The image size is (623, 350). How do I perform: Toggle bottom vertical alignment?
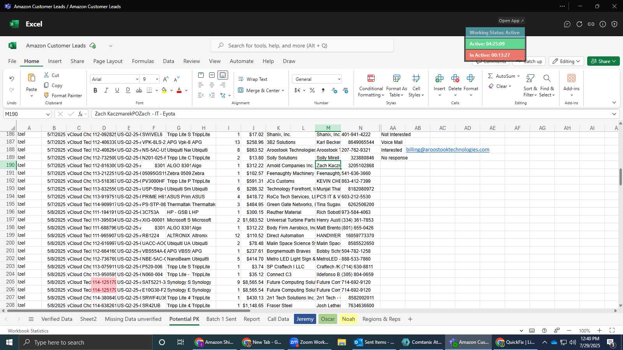(x=223, y=75)
